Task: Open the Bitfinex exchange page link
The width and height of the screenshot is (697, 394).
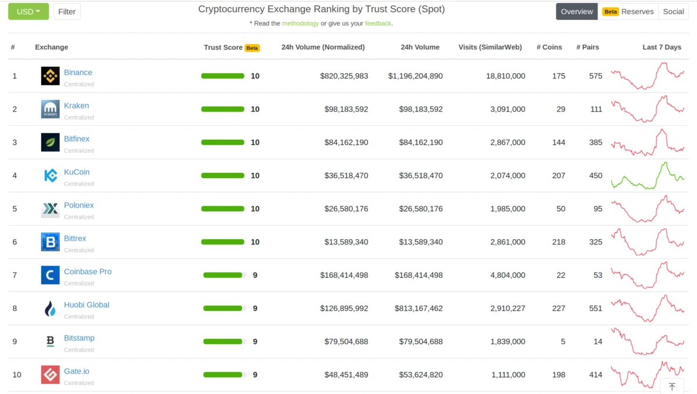Action: (77, 139)
